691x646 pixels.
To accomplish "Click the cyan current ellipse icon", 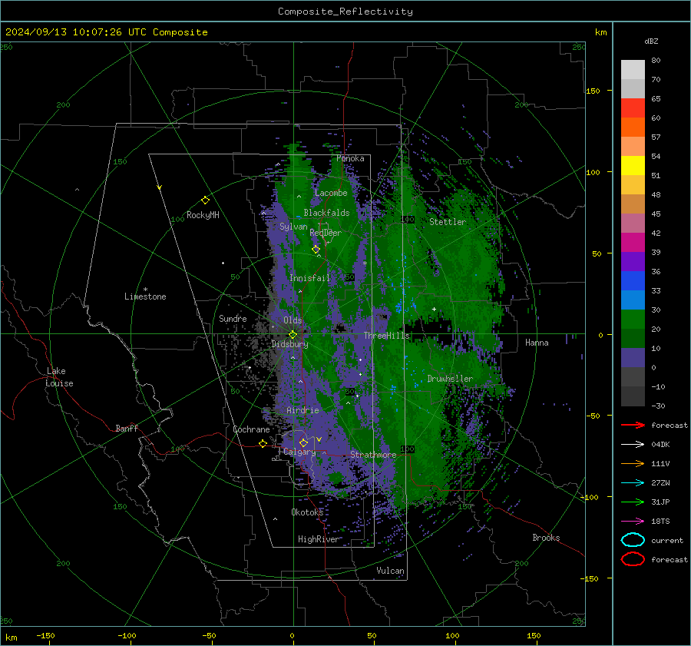I will (633, 540).
